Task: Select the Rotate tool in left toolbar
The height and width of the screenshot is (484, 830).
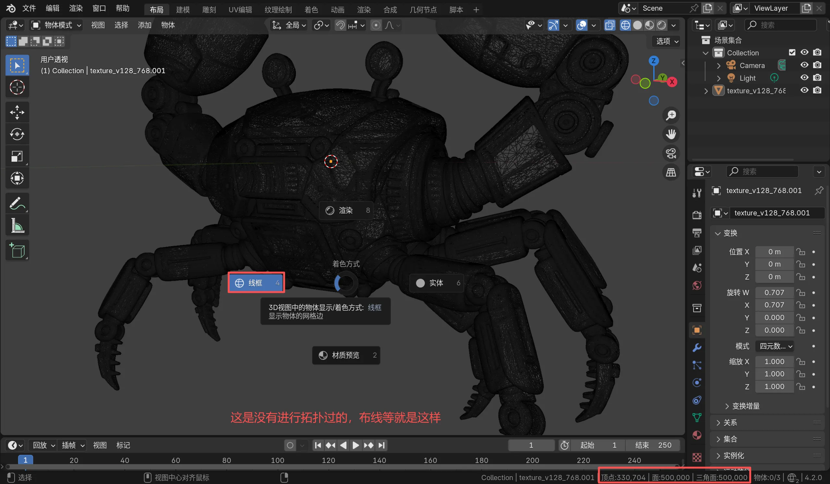Action: tap(17, 134)
